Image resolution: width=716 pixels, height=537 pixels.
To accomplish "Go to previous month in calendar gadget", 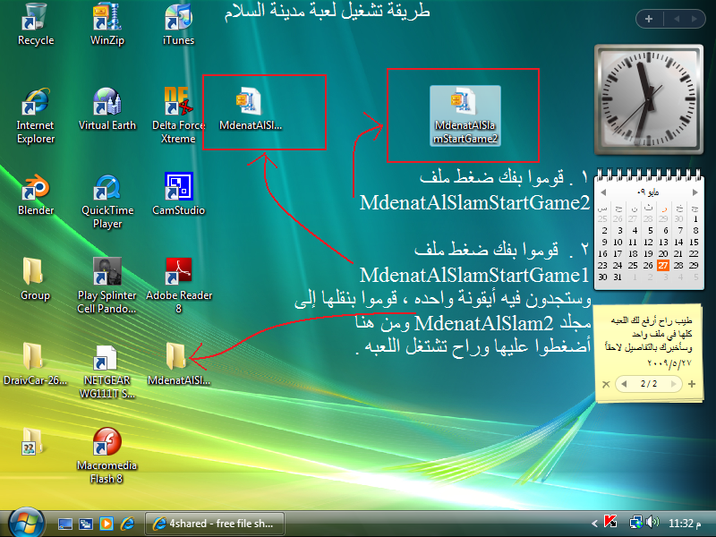I will (603, 192).
